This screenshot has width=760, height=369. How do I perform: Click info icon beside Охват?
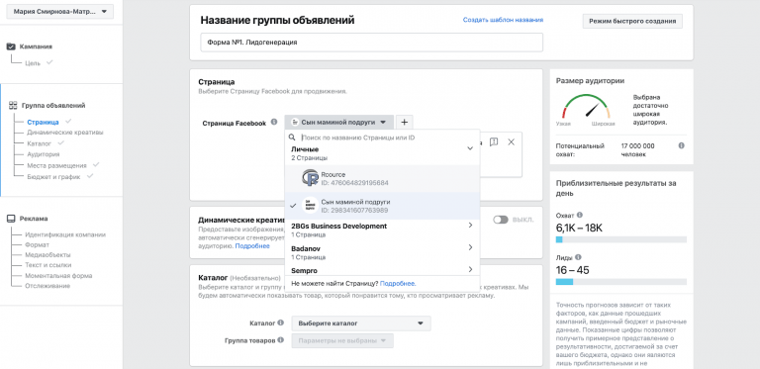pyautogui.click(x=580, y=215)
